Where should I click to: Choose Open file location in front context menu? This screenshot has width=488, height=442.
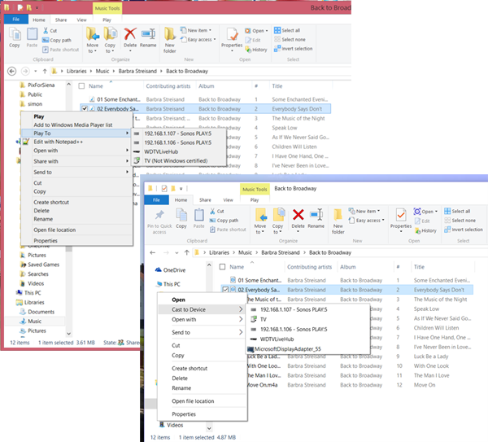[x=193, y=401]
